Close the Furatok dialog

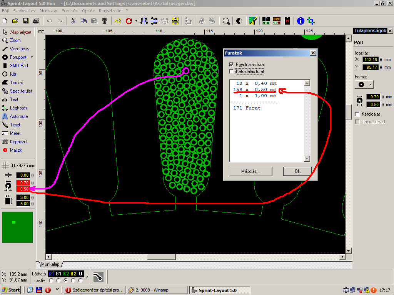[313, 53]
